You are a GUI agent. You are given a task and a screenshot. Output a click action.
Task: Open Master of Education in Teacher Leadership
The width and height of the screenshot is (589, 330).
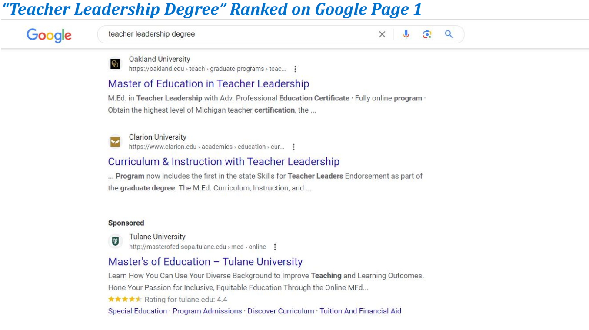[209, 84]
